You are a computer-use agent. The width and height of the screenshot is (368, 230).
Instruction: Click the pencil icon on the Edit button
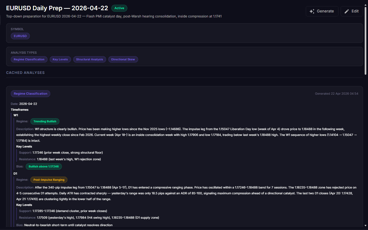click(347, 11)
